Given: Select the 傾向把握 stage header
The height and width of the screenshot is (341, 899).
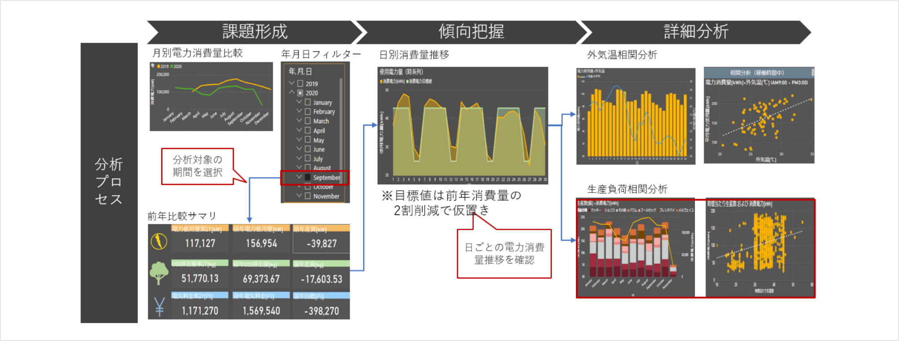Looking at the screenshot, I should [x=472, y=32].
